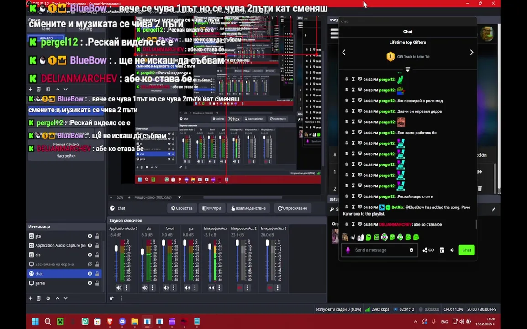Add a new source with the plus icon in Sources

click(x=31, y=298)
